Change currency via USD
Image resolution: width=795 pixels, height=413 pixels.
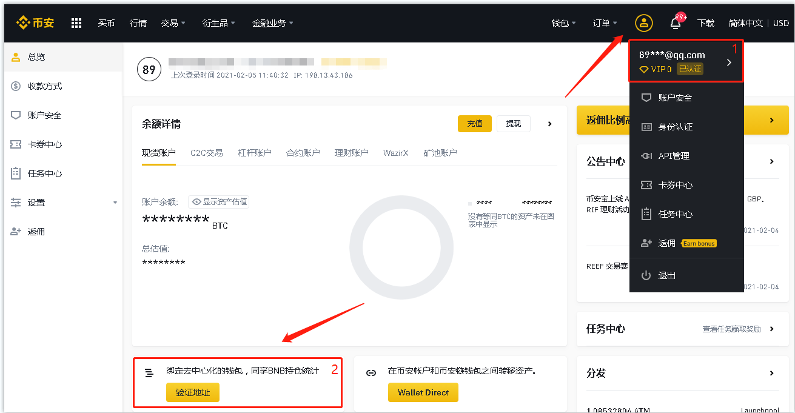[x=781, y=23]
